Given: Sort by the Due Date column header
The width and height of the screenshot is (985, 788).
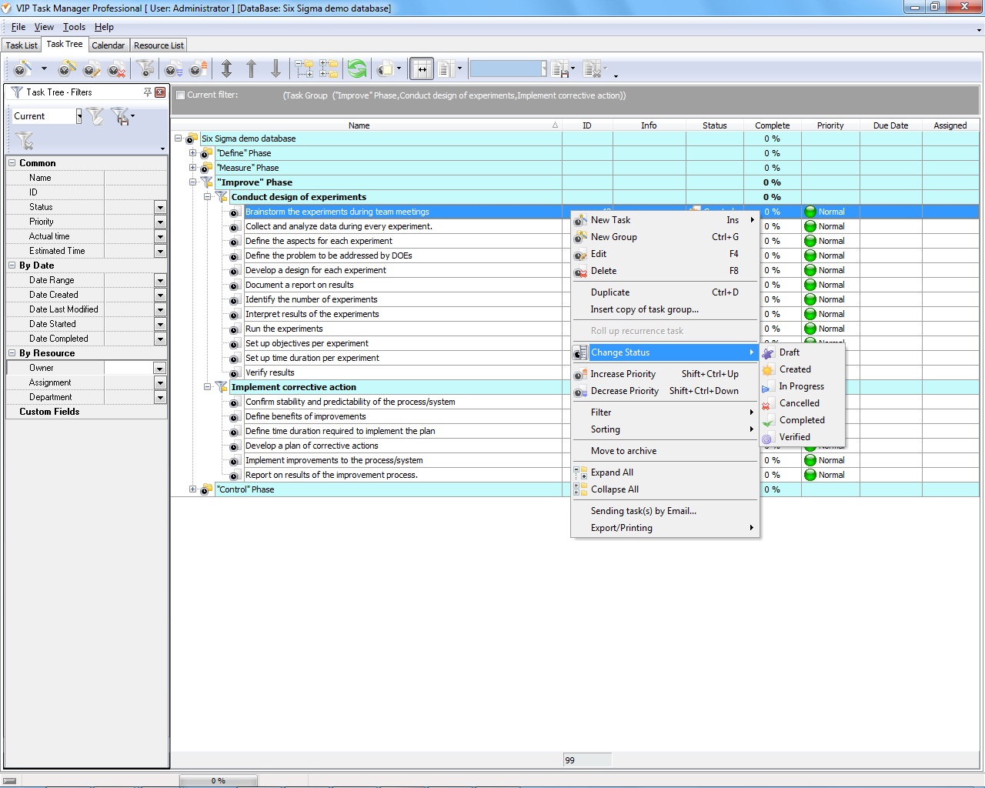Looking at the screenshot, I should [890, 125].
